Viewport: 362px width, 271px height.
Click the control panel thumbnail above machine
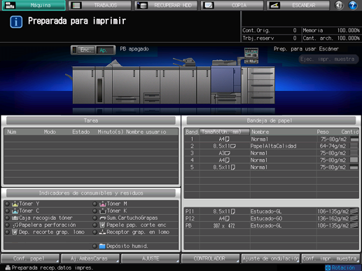(x=251, y=55)
